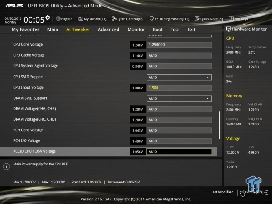Click the Hardware Monitor screen icon
The height and width of the screenshot is (204, 272).
pos(229,29)
